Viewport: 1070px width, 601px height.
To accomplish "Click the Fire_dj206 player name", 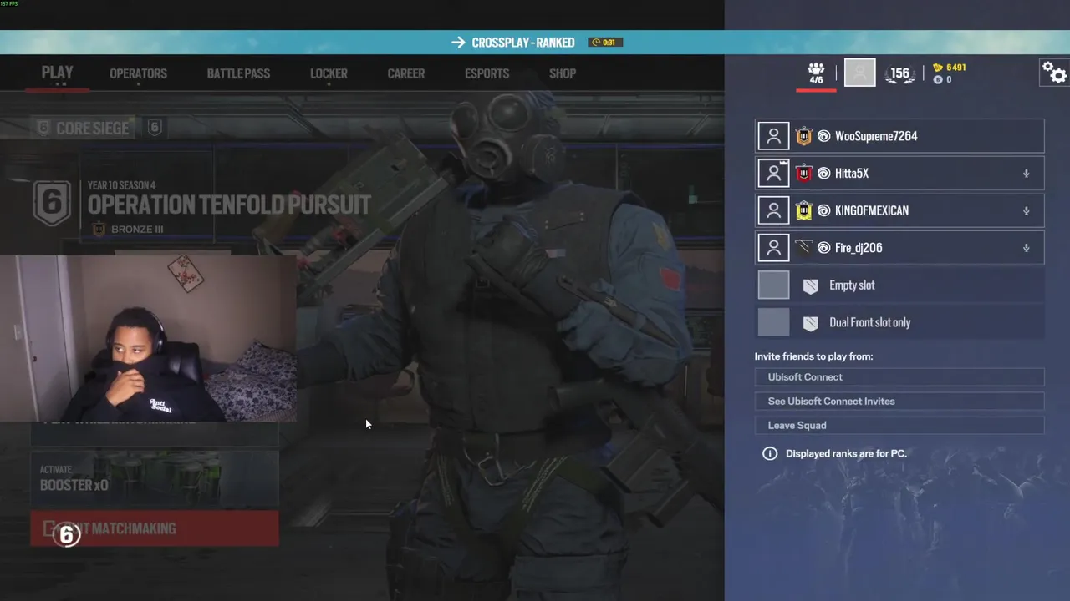I will tap(859, 248).
